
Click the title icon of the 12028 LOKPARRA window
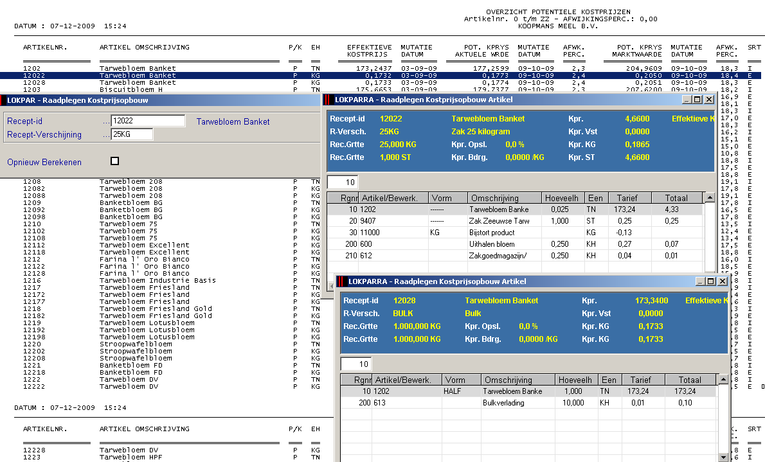coord(341,281)
